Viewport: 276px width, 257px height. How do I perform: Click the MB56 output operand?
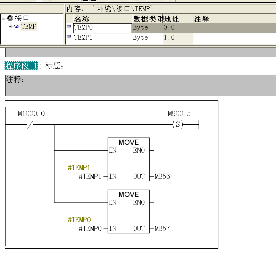(162, 176)
